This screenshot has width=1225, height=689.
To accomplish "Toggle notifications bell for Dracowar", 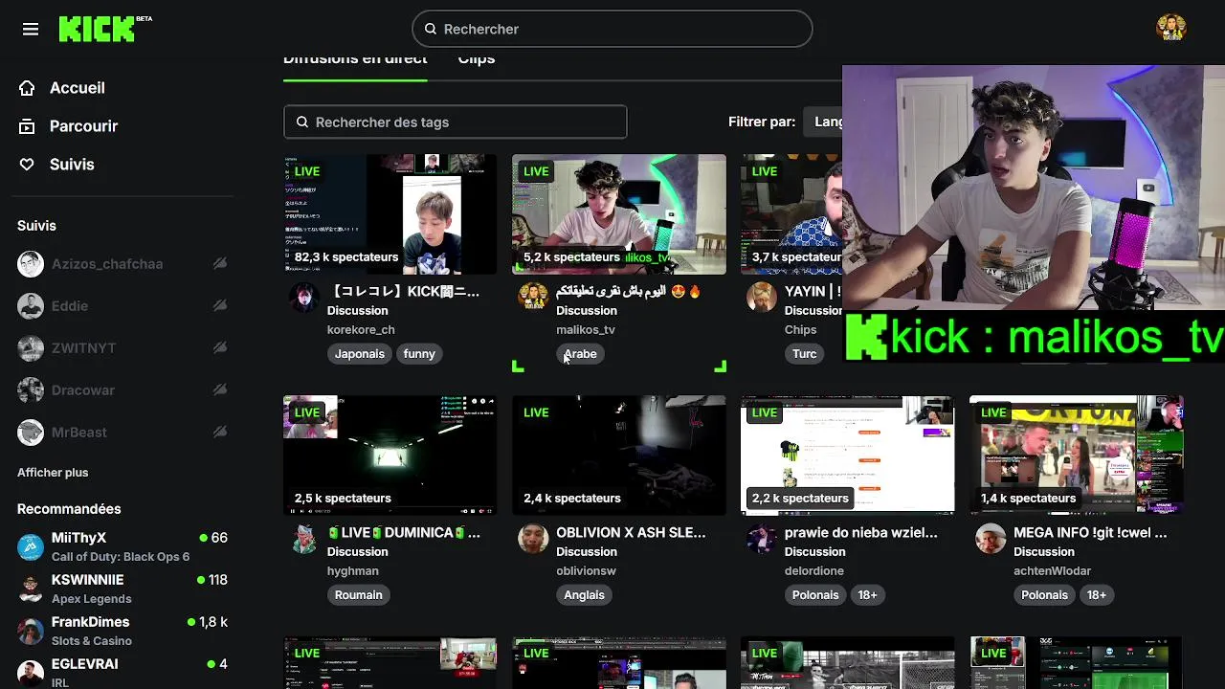I will click(220, 390).
